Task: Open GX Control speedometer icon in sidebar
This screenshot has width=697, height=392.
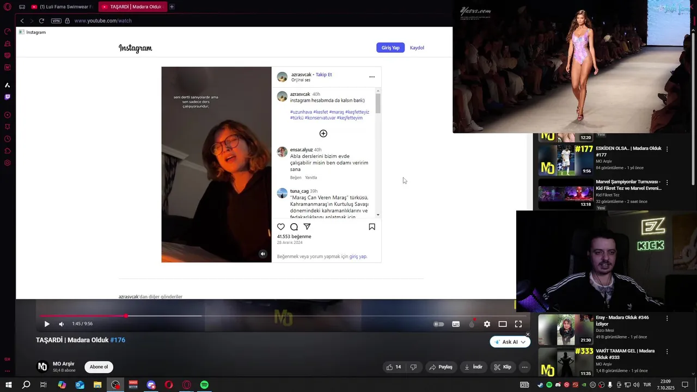Action: [8, 32]
